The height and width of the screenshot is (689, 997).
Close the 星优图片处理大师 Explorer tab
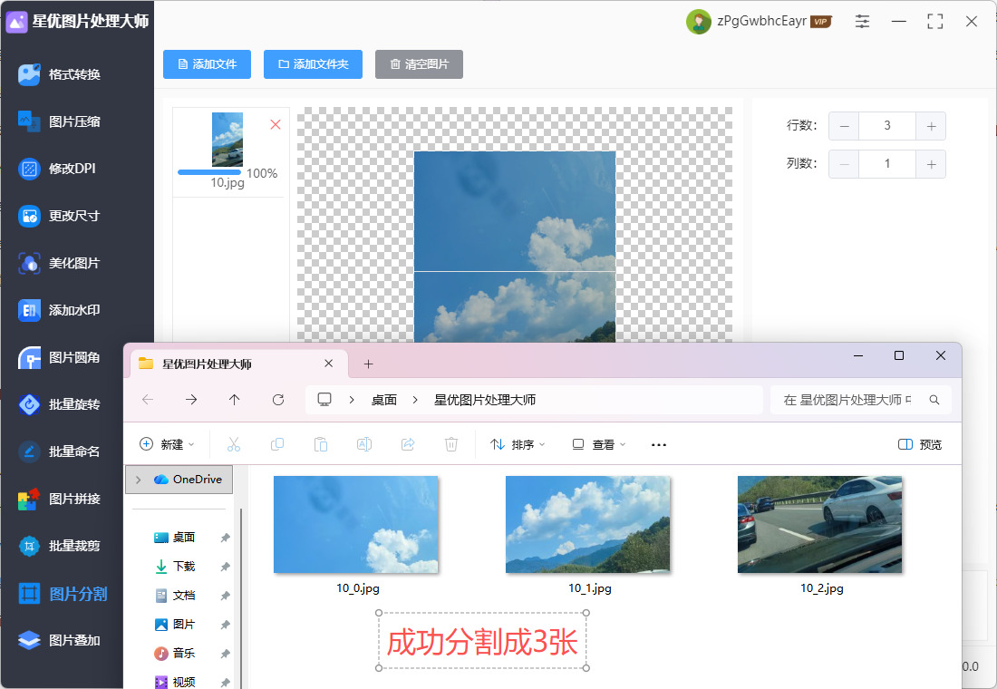click(x=329, y=364)
